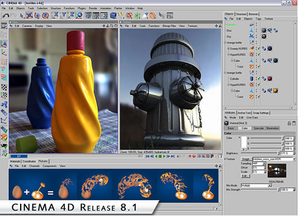Open the Plugins menu
298x216 pixels.
81,8
